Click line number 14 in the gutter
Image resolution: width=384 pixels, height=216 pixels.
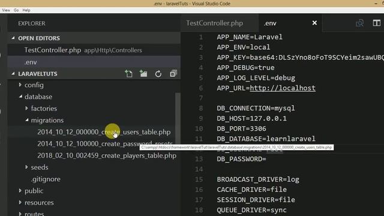point(199,169)
